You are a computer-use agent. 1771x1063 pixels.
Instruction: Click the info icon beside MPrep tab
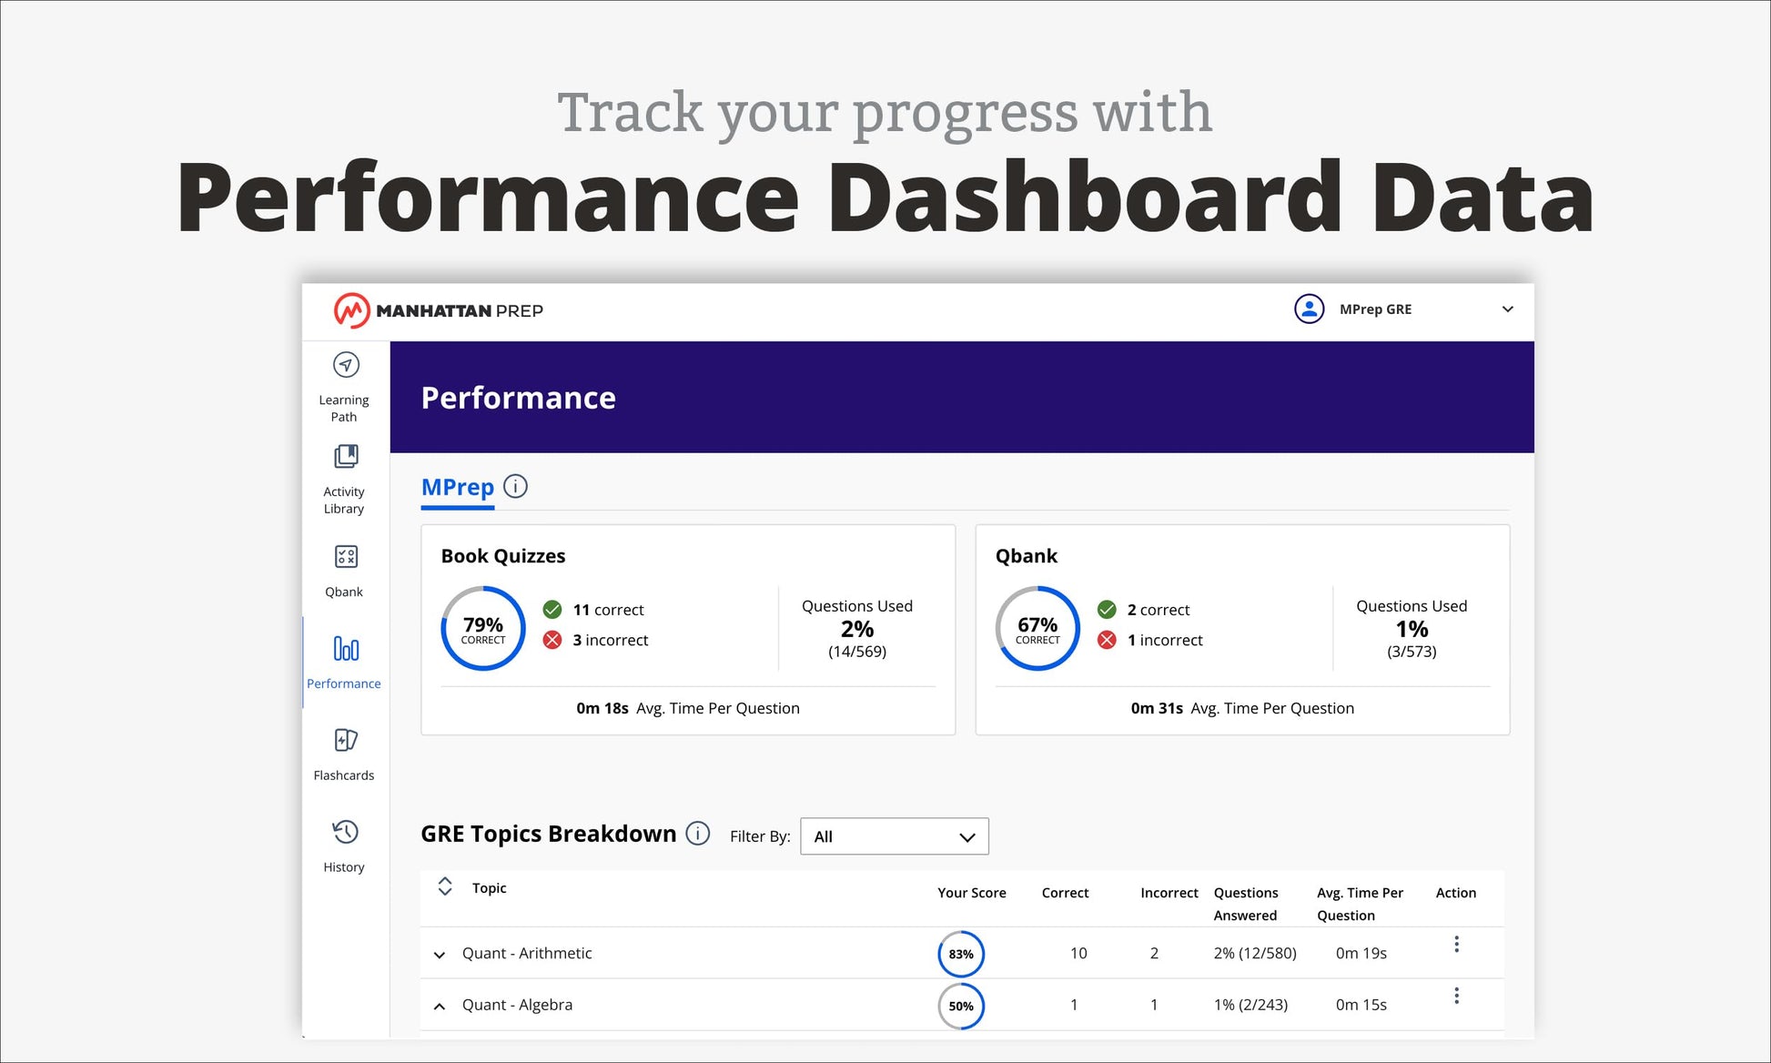pos(515,486)
